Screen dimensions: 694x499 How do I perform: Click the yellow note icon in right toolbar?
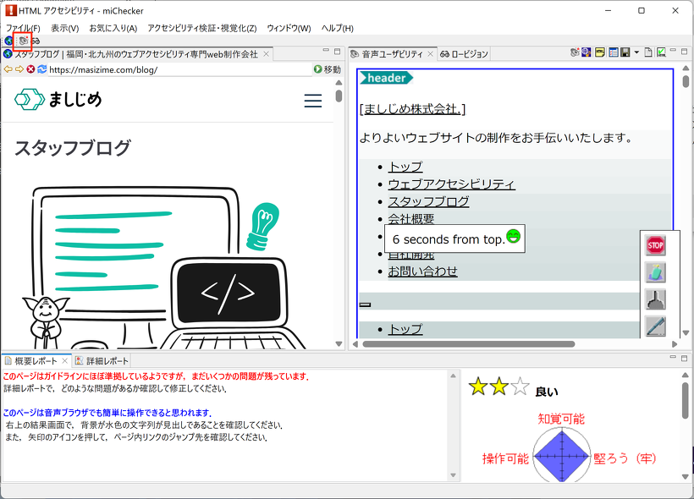(600, 52)
